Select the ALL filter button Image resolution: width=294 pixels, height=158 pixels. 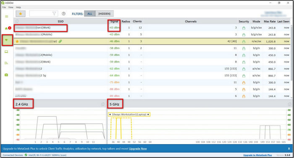pyautogui.click(x=89, y=14)
